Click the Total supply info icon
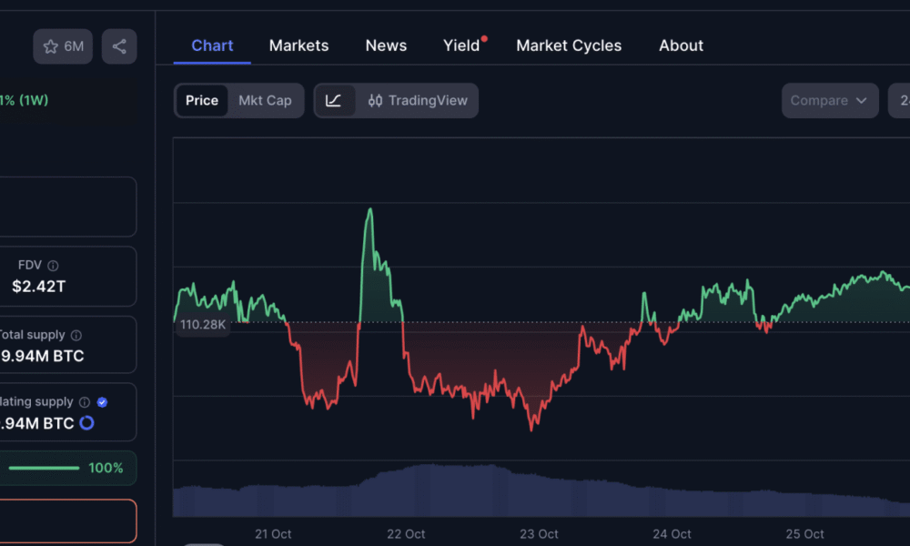910x546 pixels. point(76,335)
